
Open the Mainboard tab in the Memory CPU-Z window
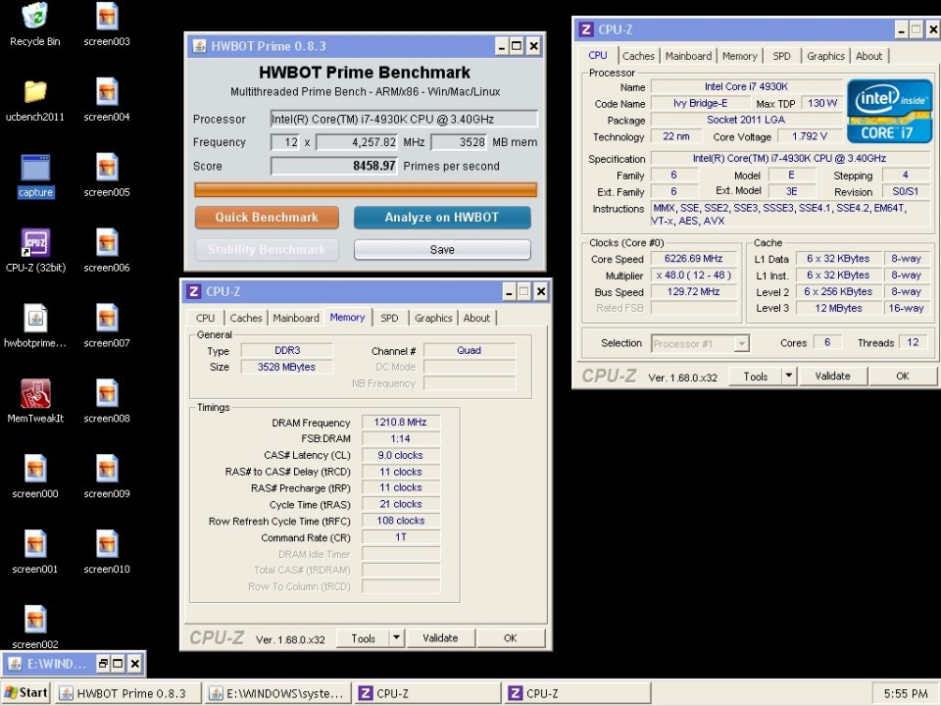tap(296, 318)
